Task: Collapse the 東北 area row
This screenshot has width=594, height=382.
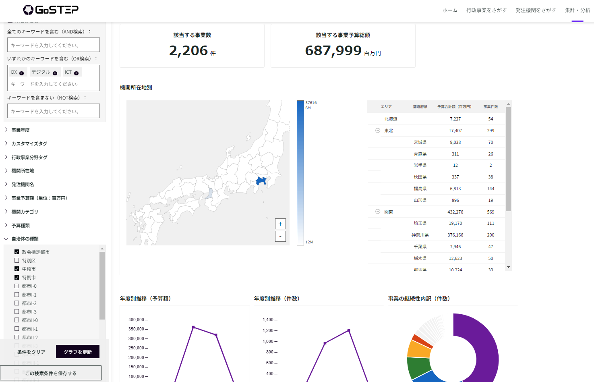Action: pyautogui.click(x=378, y=131)
